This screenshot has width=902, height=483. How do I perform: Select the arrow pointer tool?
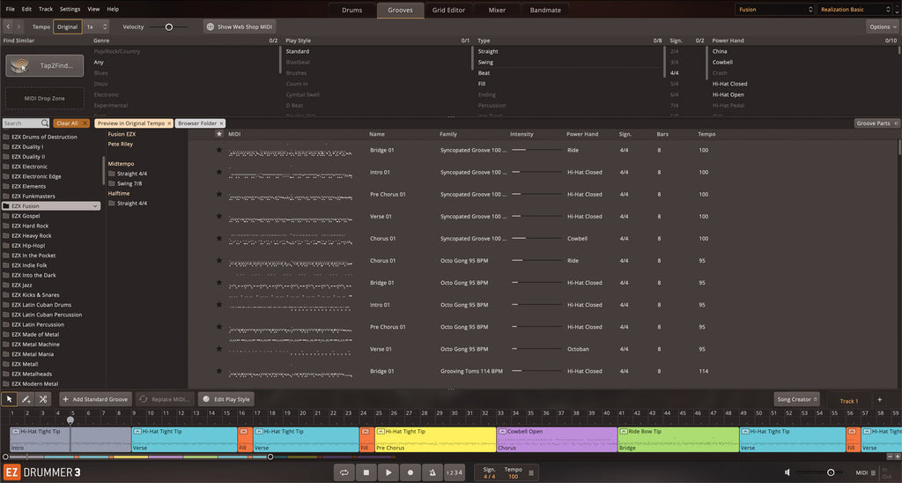coord(10,399)
